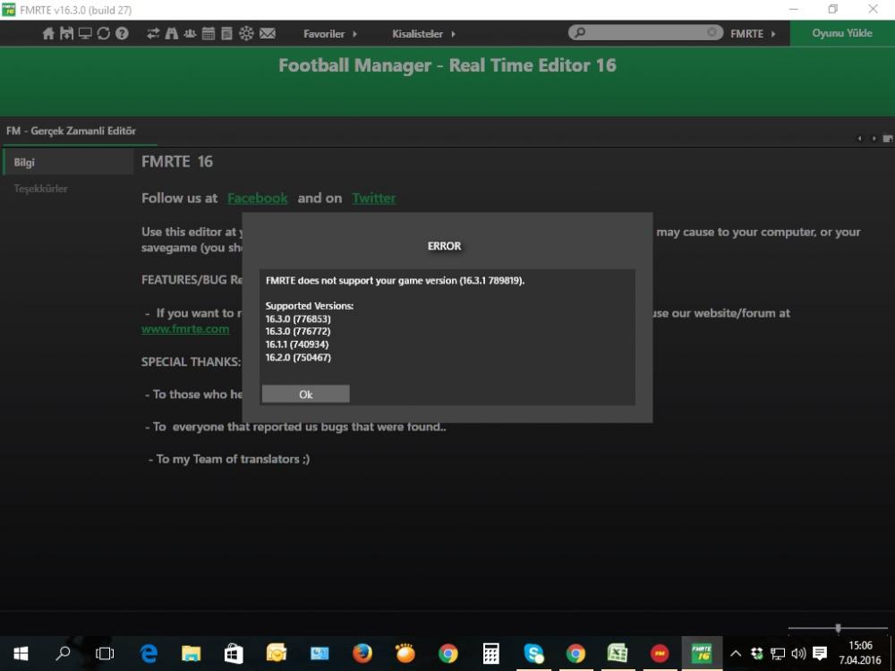Click the ERROR dialog heading

click(x=445, y=246)
